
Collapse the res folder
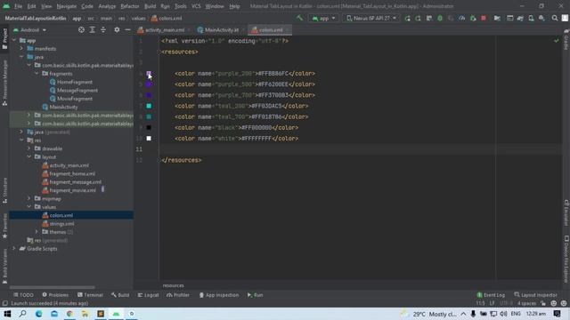(x=21, y=140)
